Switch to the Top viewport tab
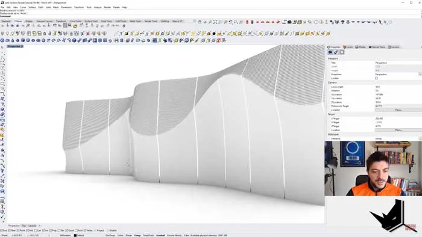 [x=24, y=226]
